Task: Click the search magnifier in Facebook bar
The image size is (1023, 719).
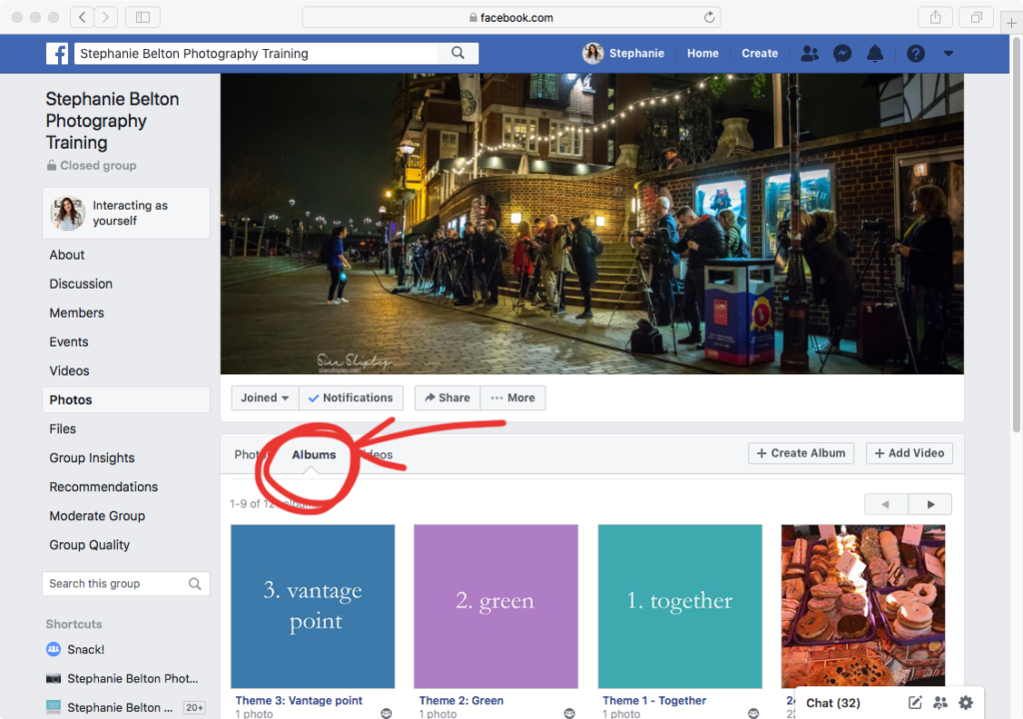Action: [x=458, y=53]
